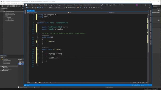Viewport: 161px width, 90px height.
Task: Select Unity Transform tool
Action: point(16,6)
